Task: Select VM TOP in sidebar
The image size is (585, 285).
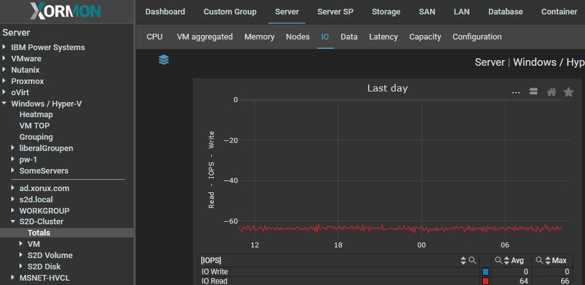Action: pyautogui.click(x=34, y=126)
